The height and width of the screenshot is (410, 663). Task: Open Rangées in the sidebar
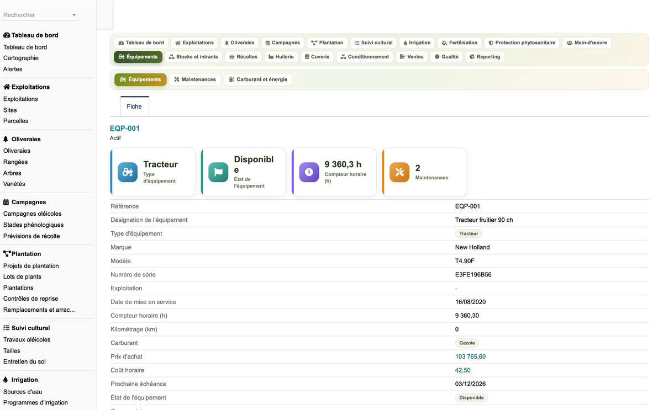pyautogui.click(x=15, y=162)
